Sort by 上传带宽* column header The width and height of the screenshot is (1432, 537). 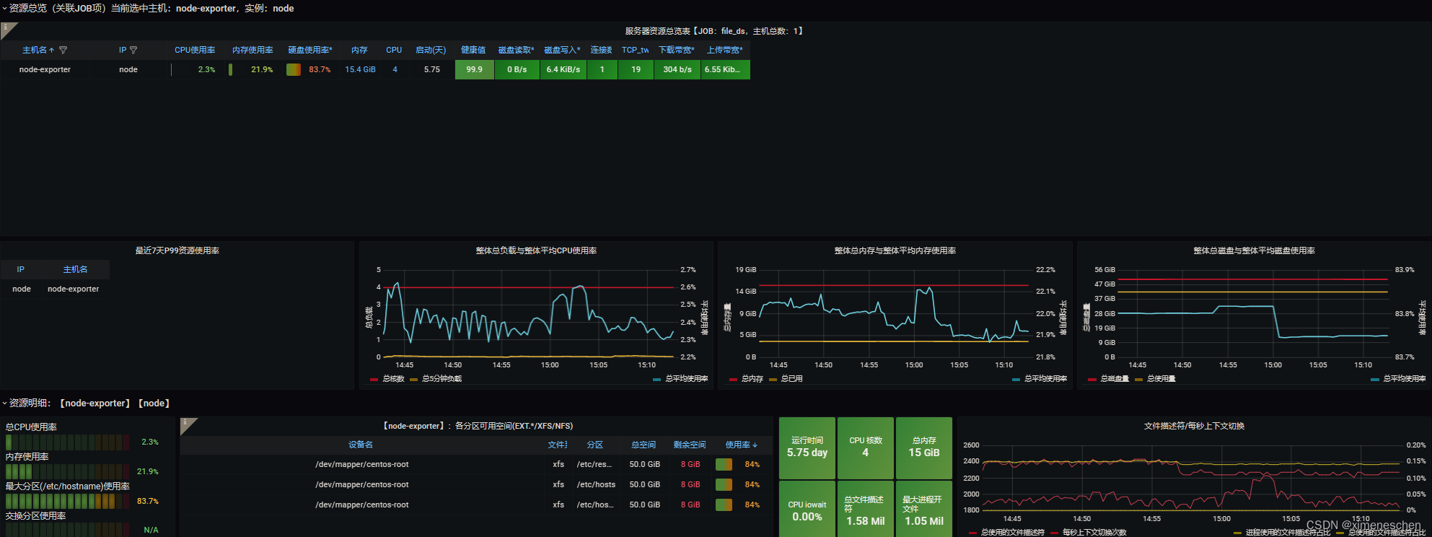pos(724,51)
